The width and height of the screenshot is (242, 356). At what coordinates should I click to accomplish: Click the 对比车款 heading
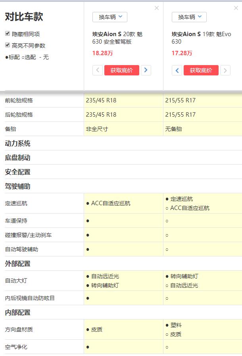24,17
